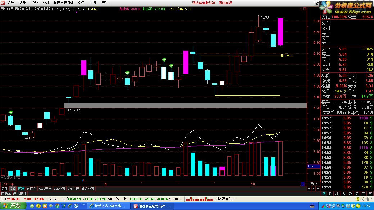Open the 报价 menu

pyautogui.click(x=34, y=3)
